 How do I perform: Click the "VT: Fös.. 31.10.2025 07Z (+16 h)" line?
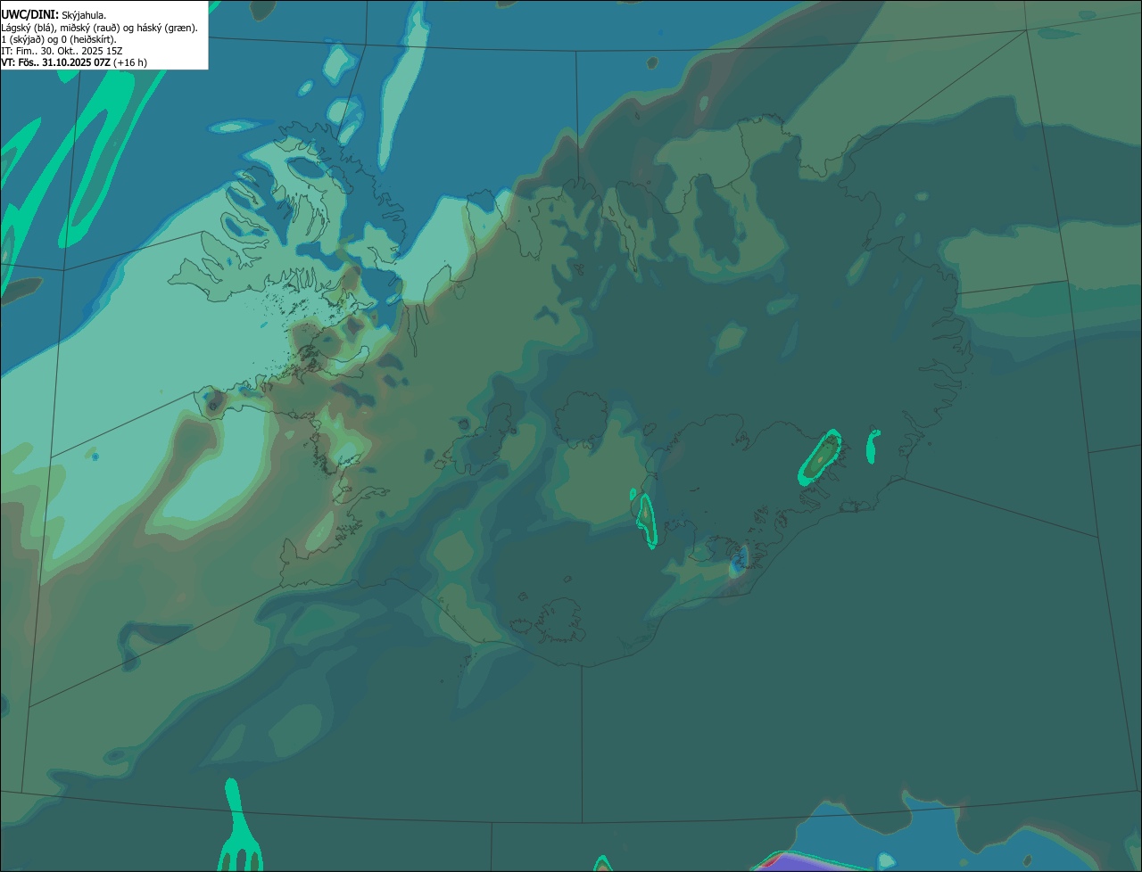point(74,62)
